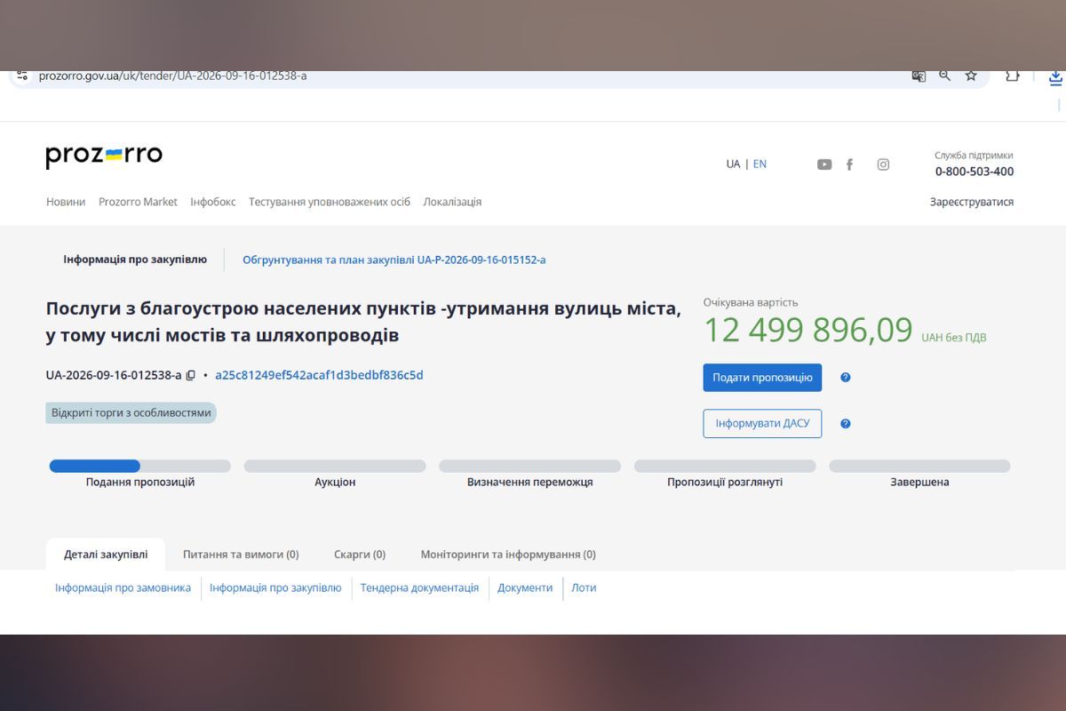Select Питання та вимоги (0) tab
The height and width of the screenshot is (711, 1066).
tap(241, 555)
